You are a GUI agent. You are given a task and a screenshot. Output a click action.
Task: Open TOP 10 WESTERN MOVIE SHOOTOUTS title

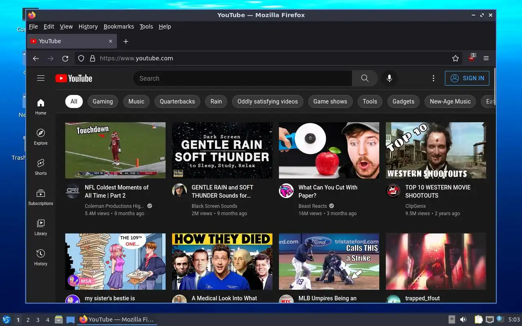(438, 192)
